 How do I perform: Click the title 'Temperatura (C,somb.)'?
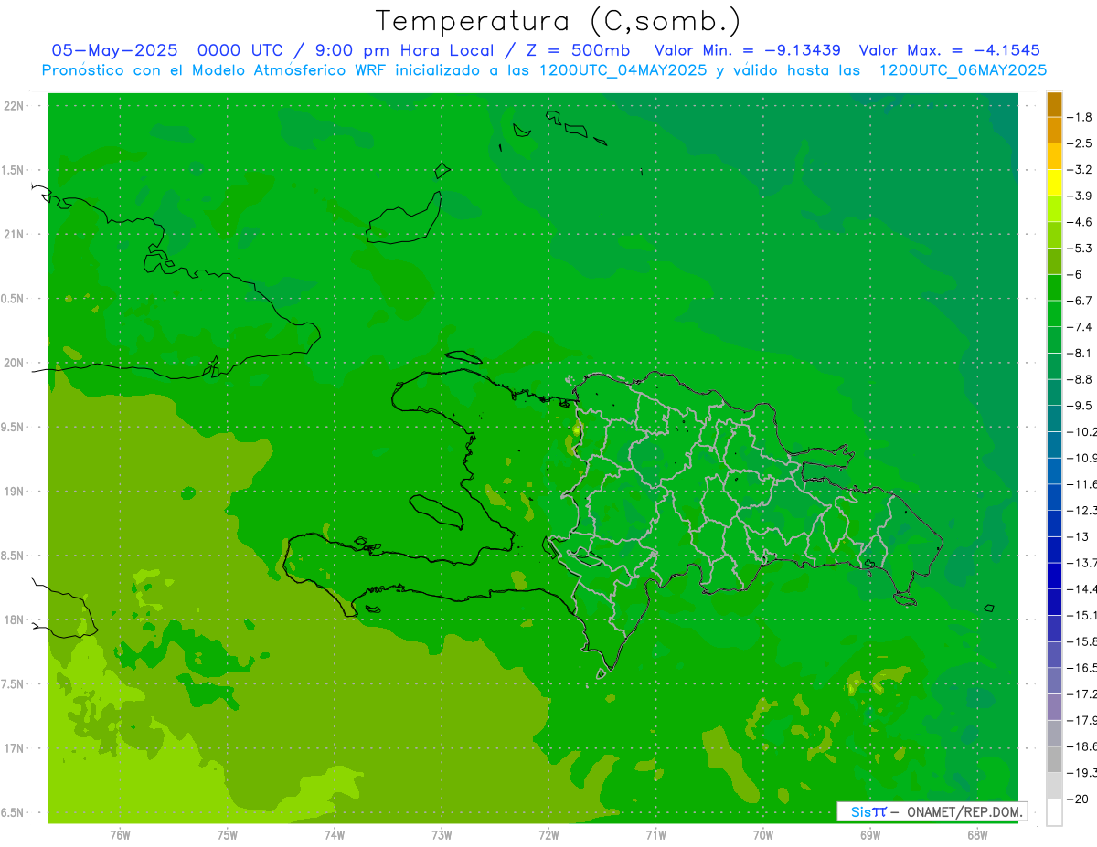[x=558, y=21]
